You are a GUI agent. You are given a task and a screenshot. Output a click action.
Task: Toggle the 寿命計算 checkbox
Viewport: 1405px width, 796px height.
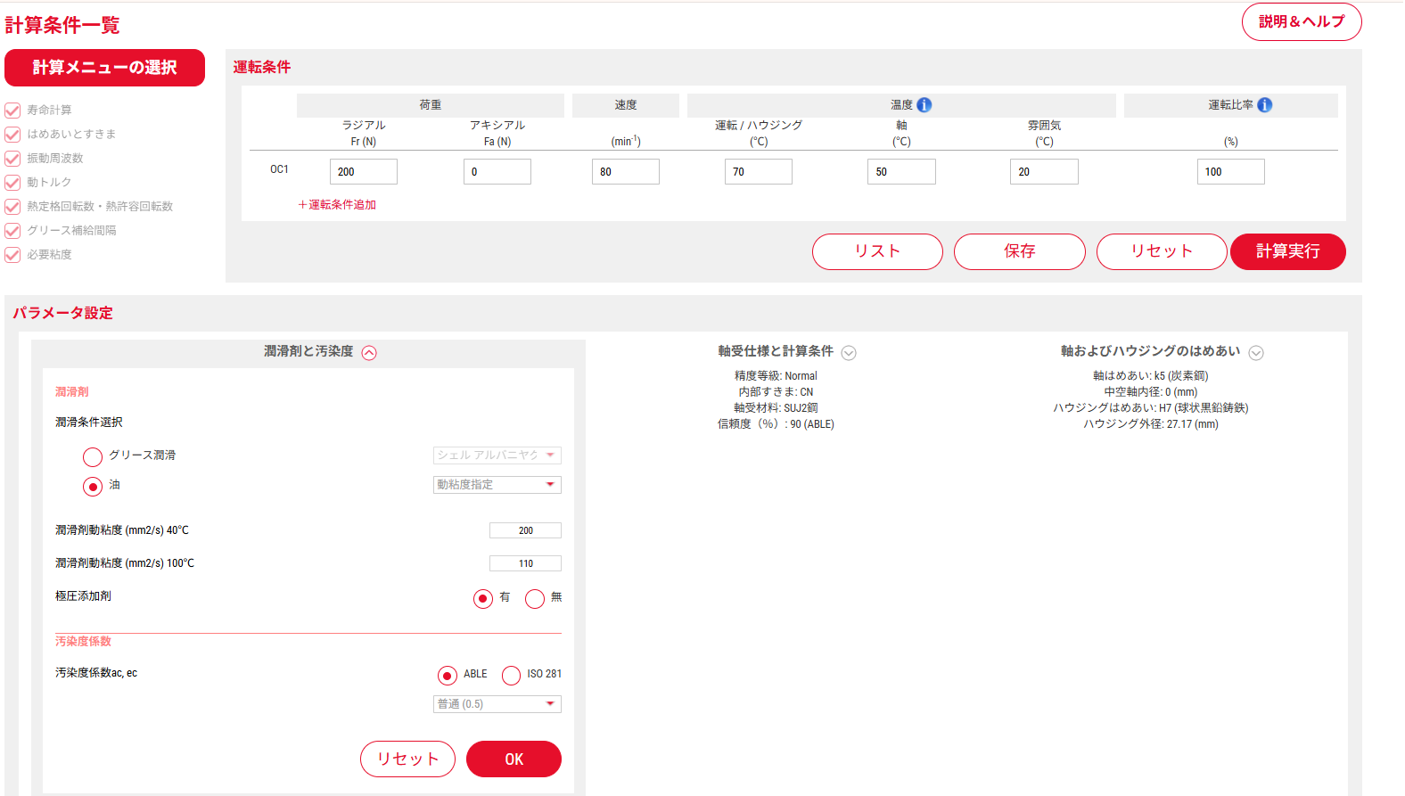click(x=12, y=111)
